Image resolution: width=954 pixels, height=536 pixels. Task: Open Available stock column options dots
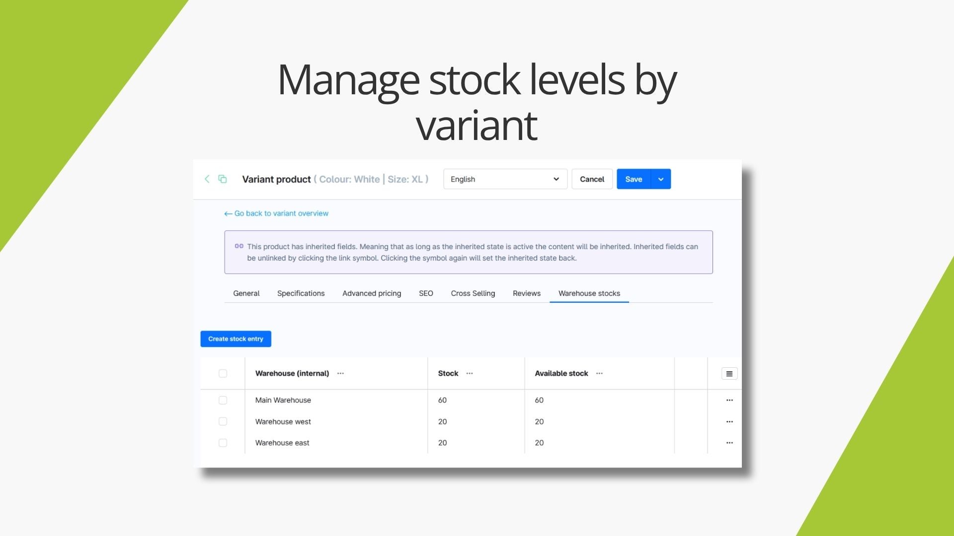(x=599, y=373)
